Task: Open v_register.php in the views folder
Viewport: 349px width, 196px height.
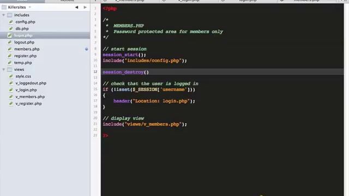Action: [x=28, y=103]
